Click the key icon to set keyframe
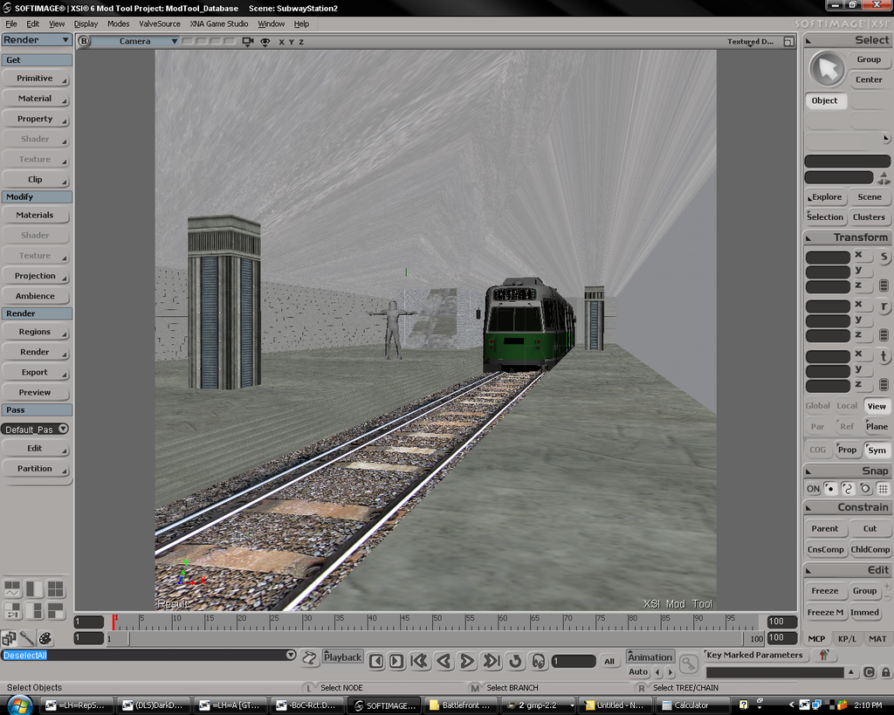 tap(689, 663)
